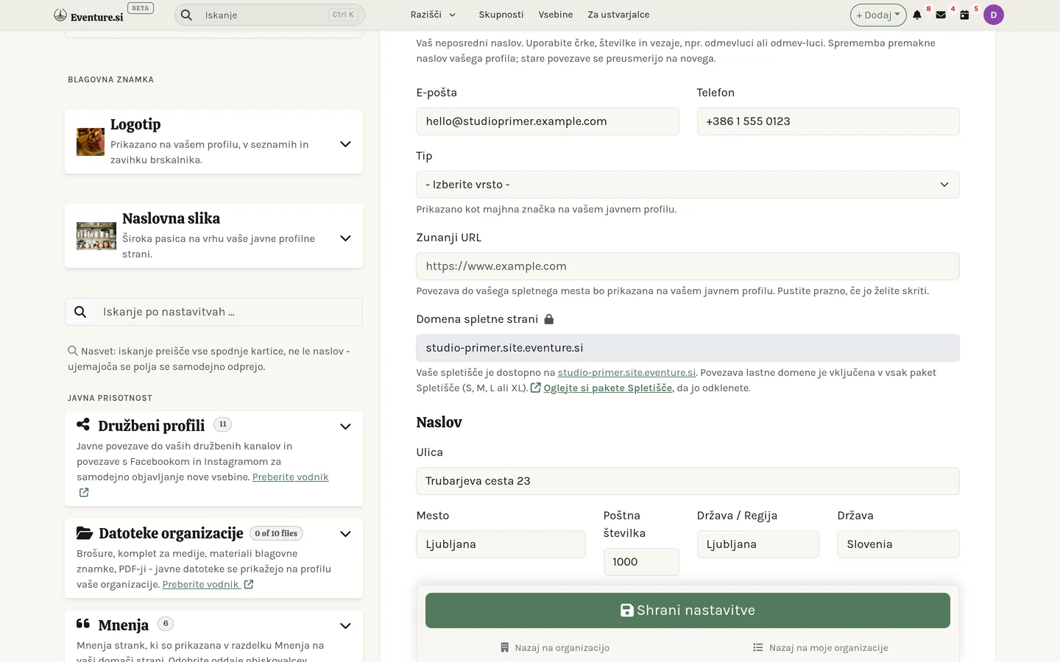Click the magnifier icon in top search
This screenshot has height=662, width=1060.
tap(187, 15)
